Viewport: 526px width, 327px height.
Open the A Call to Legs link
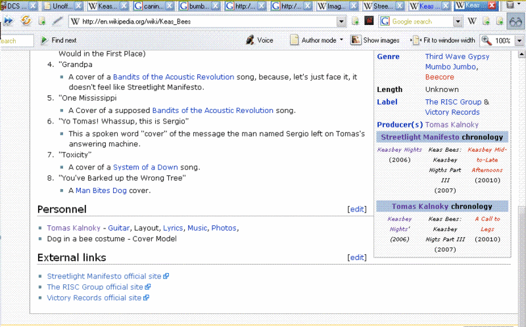(487, 224)
